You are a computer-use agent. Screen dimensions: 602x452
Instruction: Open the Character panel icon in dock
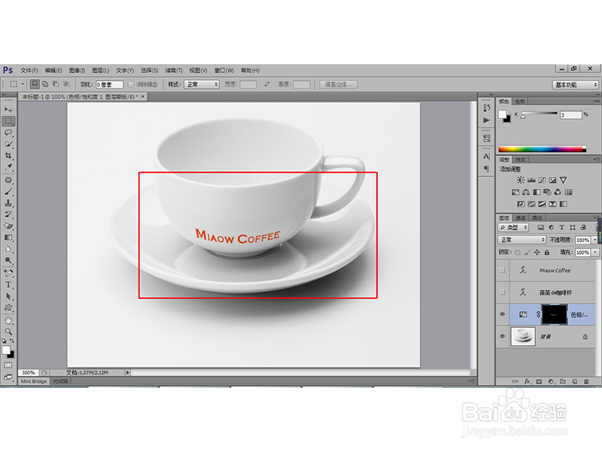coord(486,157)
